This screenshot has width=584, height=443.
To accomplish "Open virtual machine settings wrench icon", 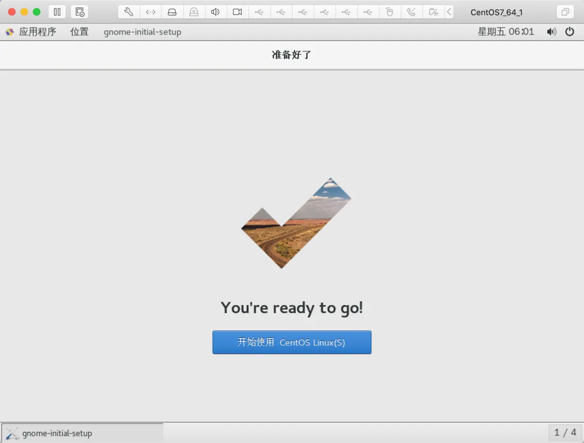I will [x=129, y=12].
